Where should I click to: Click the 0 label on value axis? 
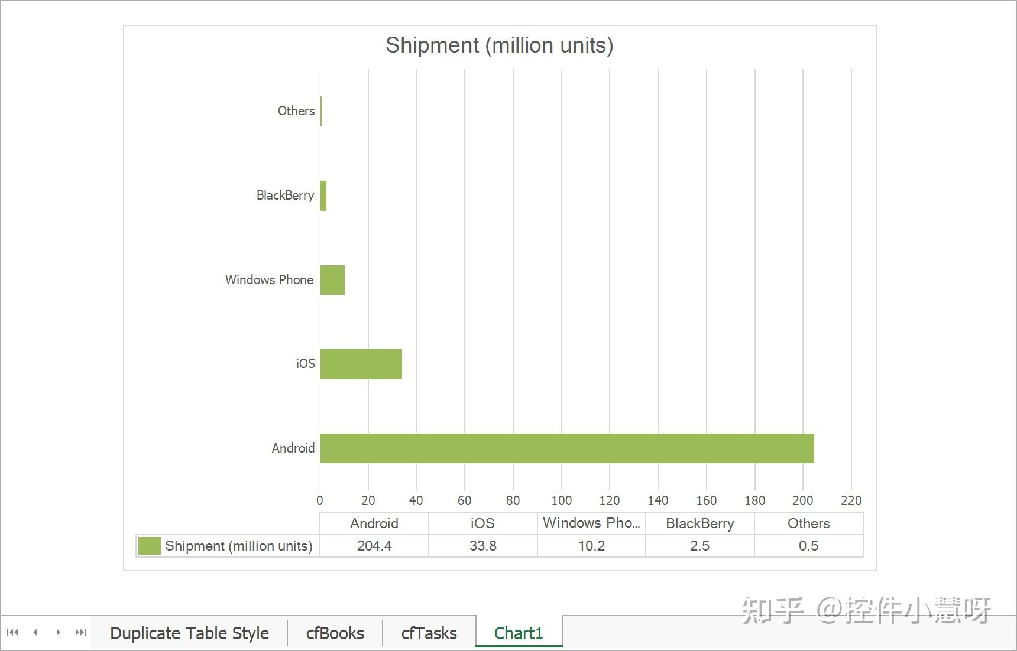pyautogui.click(x=320, y=501)
